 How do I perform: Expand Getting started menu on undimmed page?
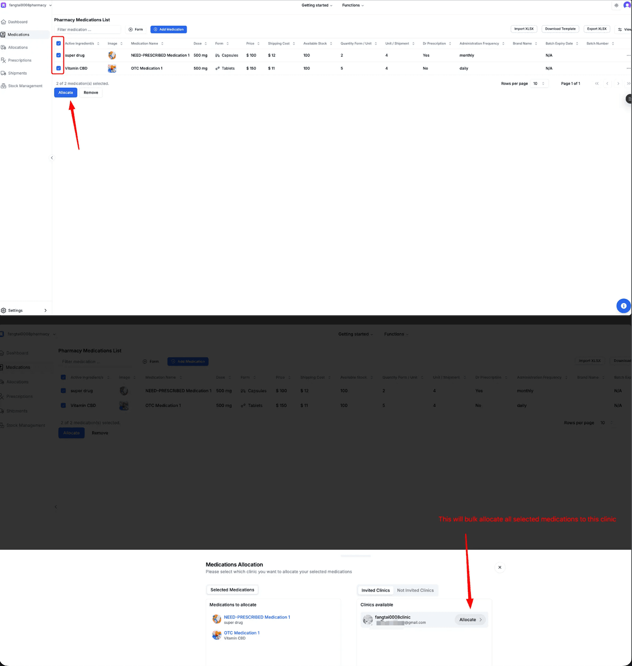(x=317, y=6)
